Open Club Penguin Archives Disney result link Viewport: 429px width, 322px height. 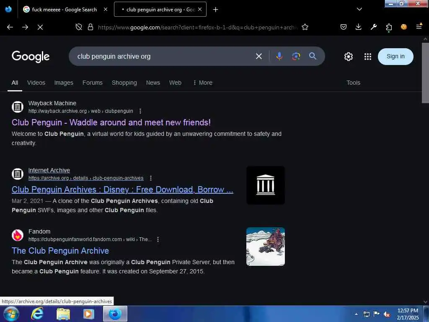122,190
